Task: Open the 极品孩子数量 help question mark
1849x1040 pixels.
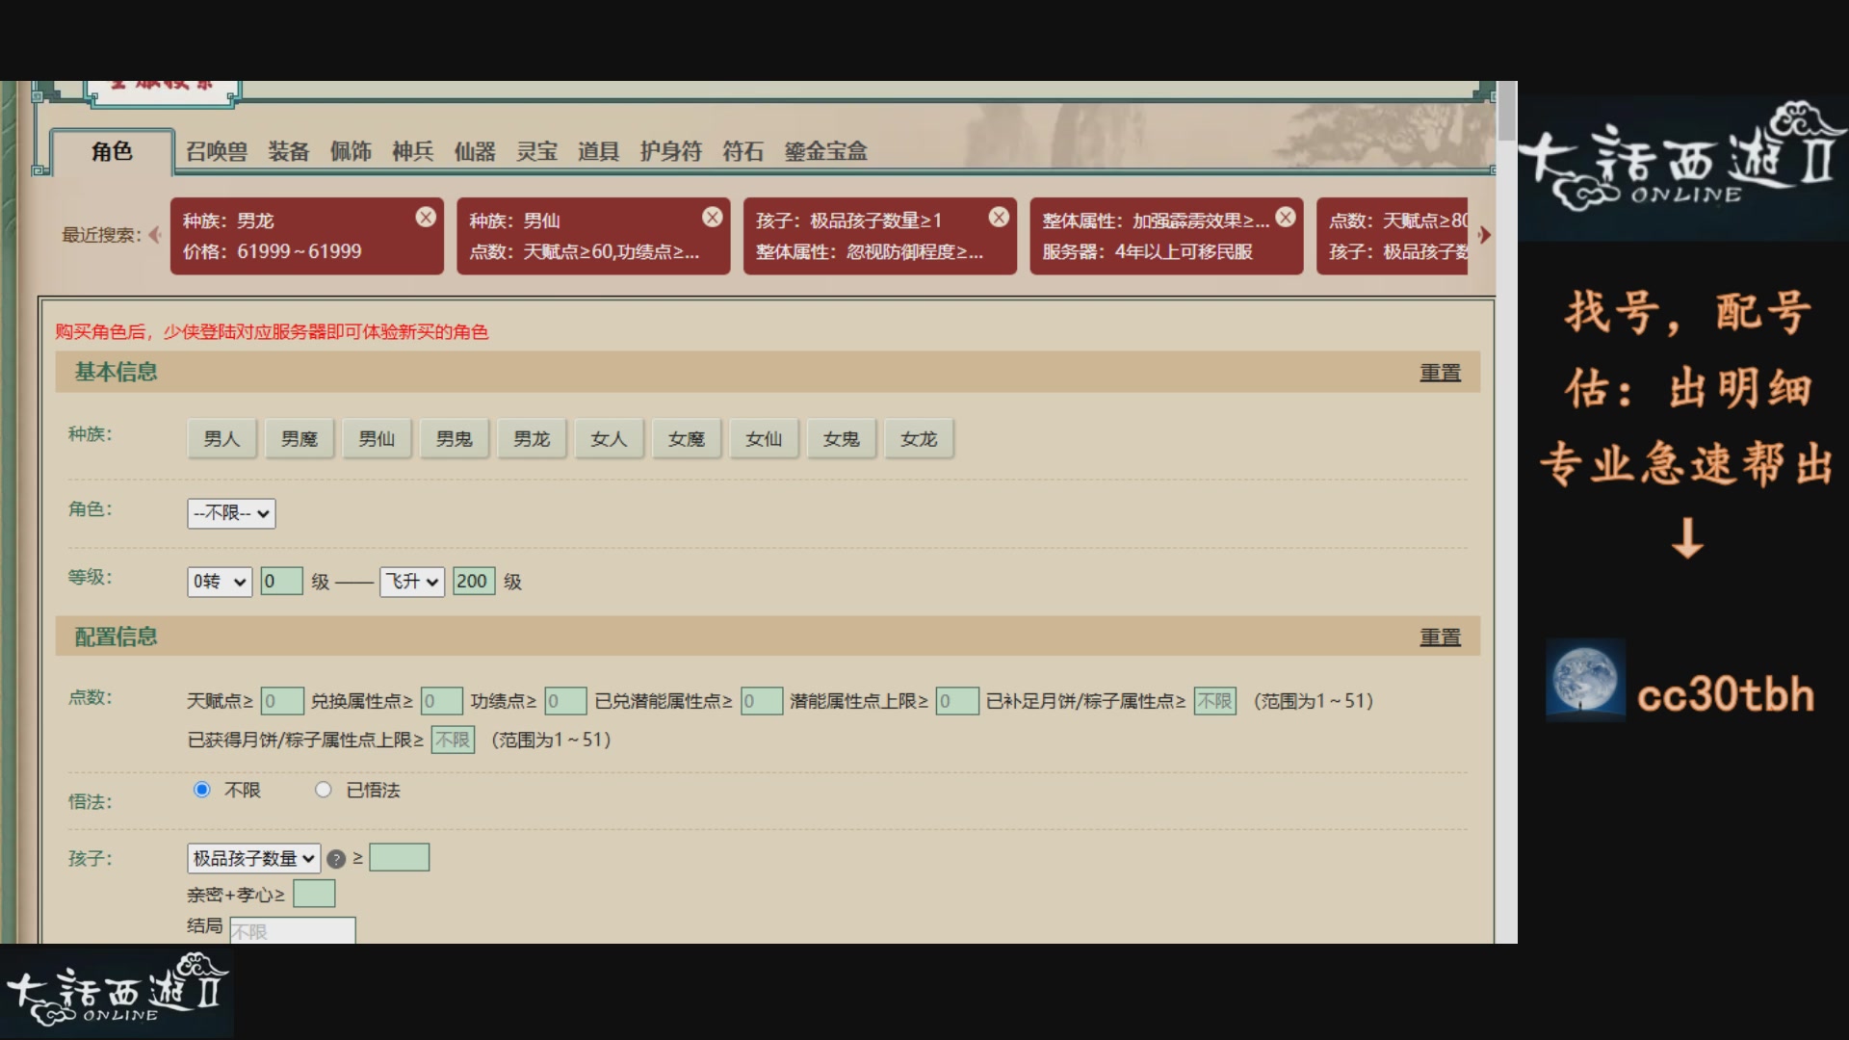Action: tap(336, 859)
